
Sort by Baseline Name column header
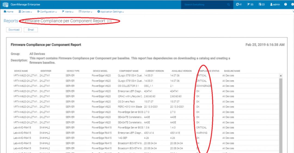232,71
